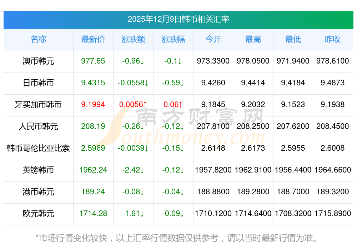The height and width of the screenshot is (249, 357).
Task: Click low value 2.5955
Action: coord(293,148)
